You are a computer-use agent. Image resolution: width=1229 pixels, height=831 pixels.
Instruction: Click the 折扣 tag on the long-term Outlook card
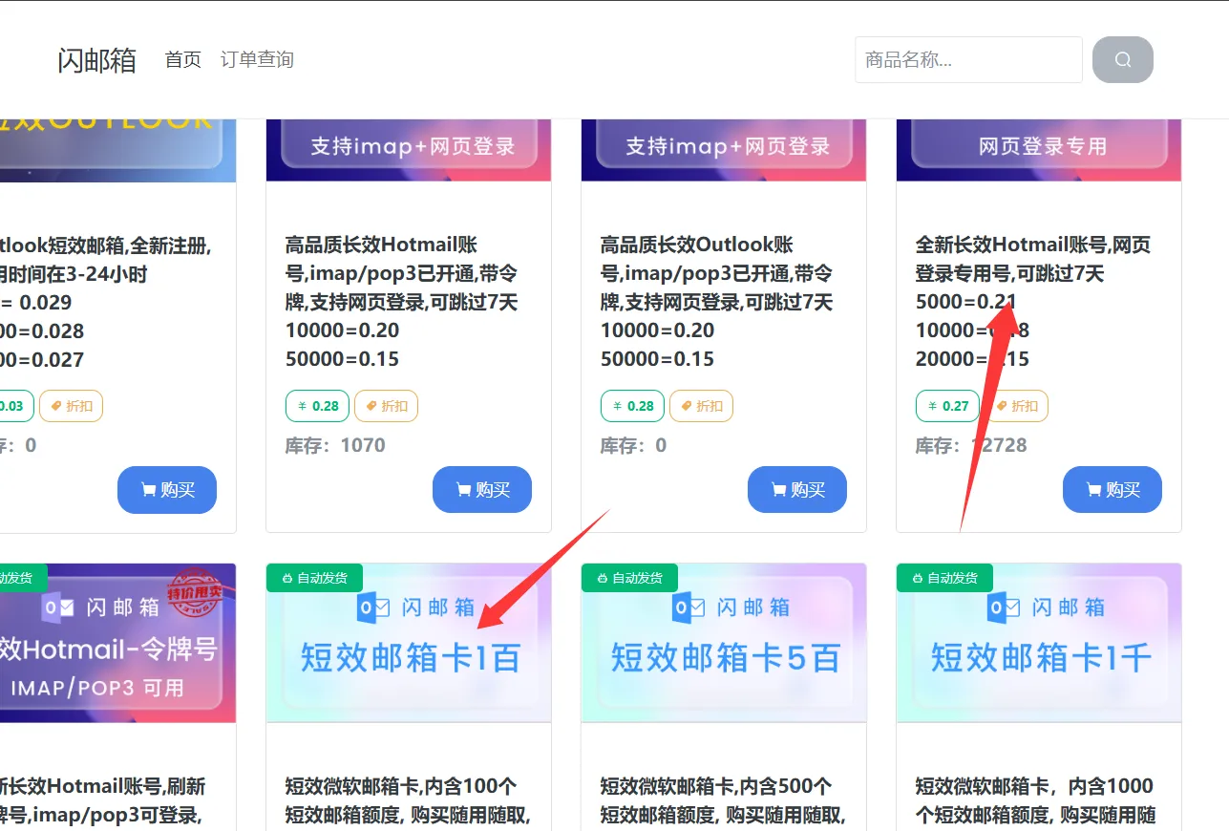[701, 406]
